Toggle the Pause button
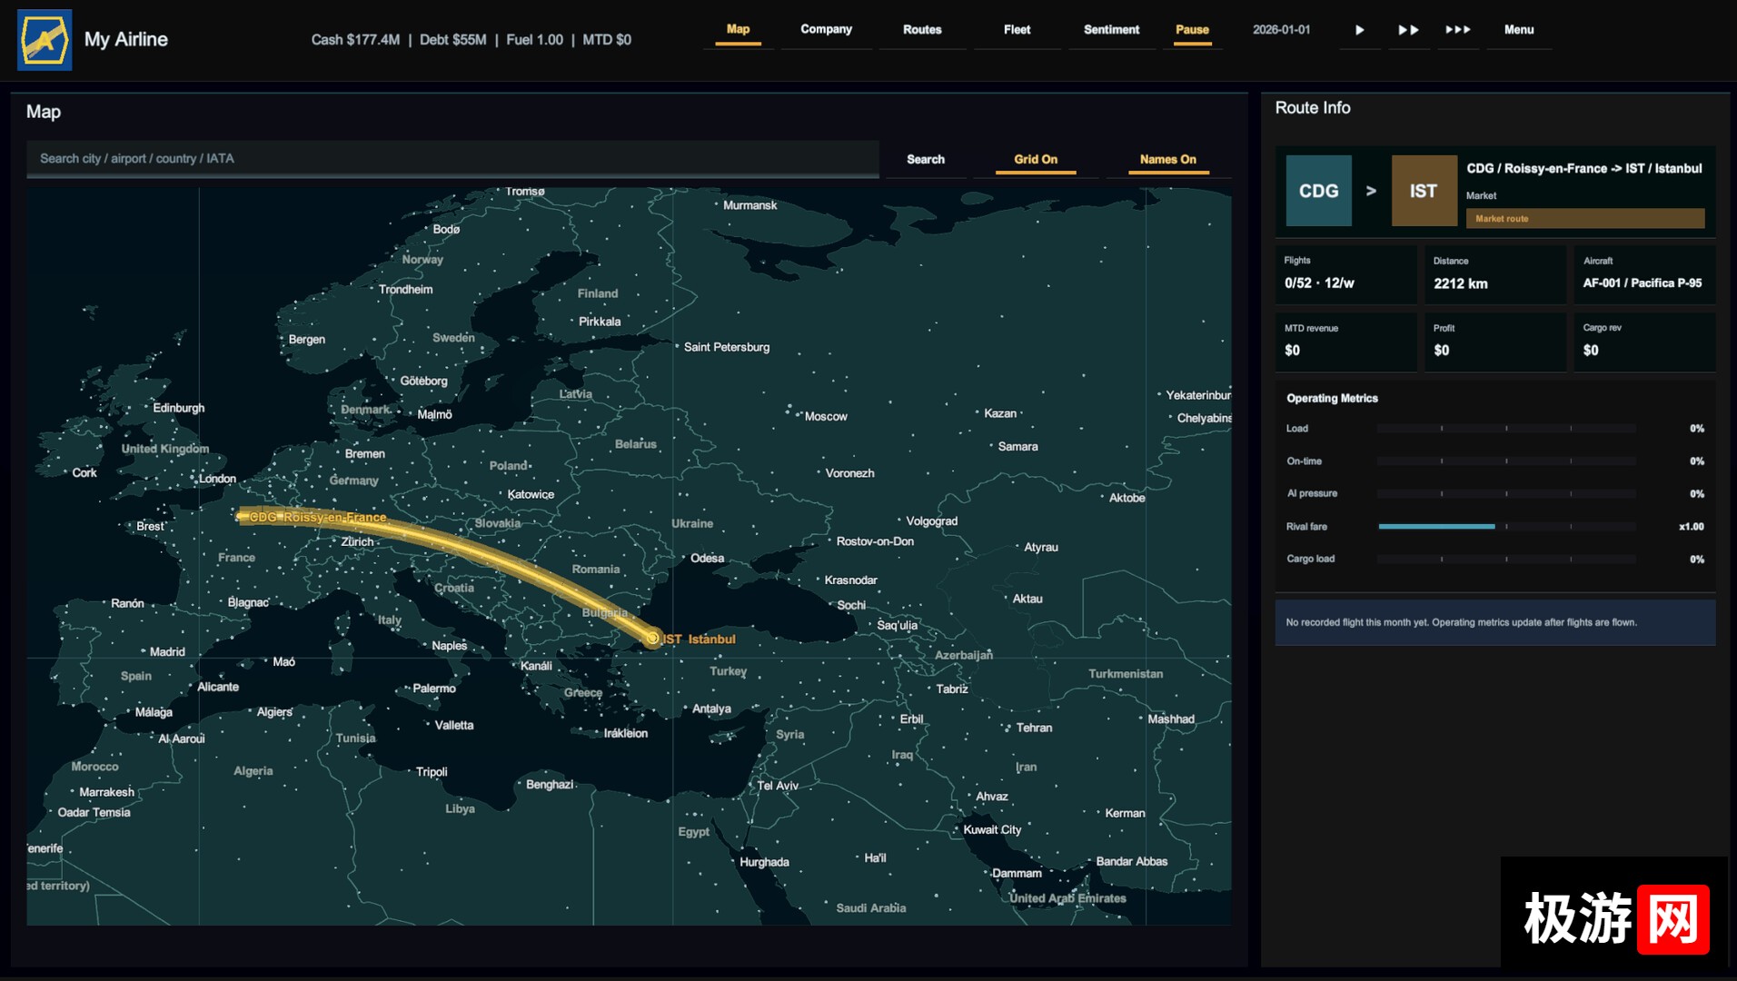The width and height of the screenshot is (1737, 981). point(1192,30)
